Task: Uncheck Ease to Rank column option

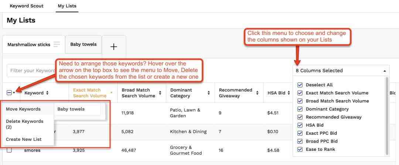Action: 300,150
